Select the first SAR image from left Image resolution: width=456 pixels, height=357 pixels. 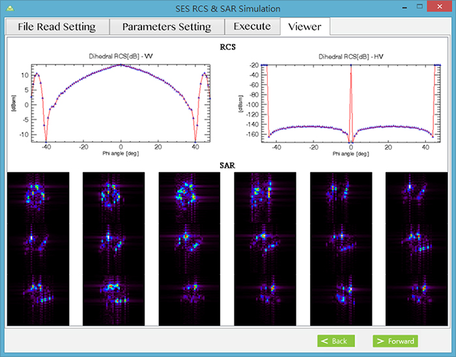point(38,248)
